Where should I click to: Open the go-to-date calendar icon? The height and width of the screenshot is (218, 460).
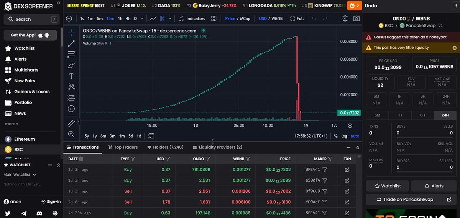[151, 136]
